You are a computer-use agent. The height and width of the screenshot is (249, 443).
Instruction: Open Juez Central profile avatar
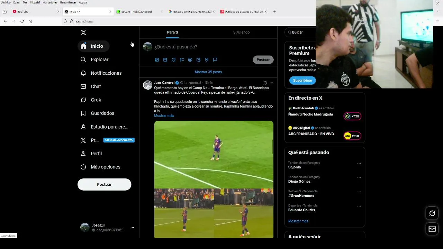(x=148, y=85)
